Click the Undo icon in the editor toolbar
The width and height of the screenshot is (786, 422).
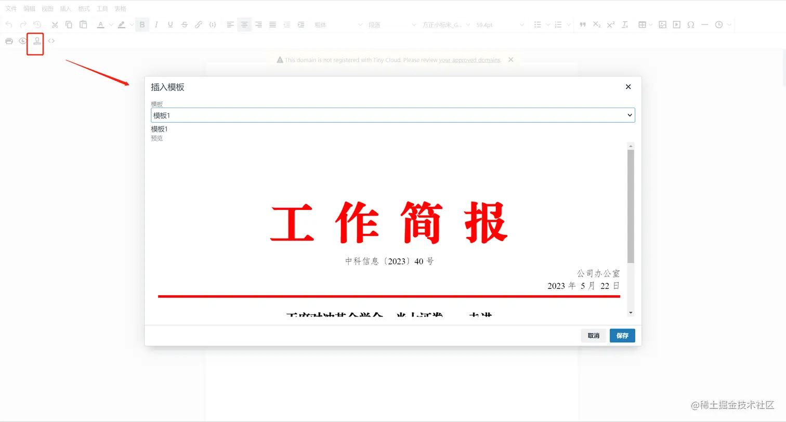click(9, 24)
